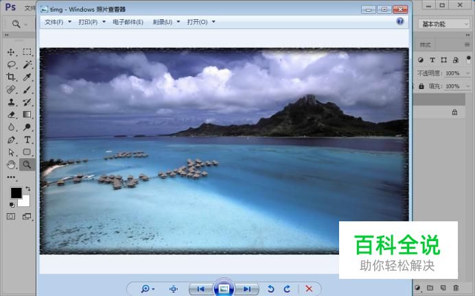Image resolution: width=475 pixels, height=296 pixels.
Task: Select the Eraser tool
Action: point(11,114)
